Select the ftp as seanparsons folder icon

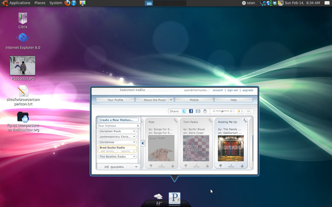[23, 122]
